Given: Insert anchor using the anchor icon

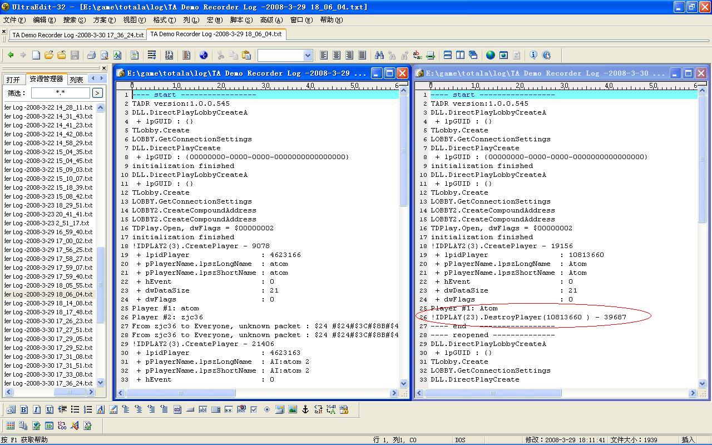Looking at the screenshot, I should coord(305,409).
